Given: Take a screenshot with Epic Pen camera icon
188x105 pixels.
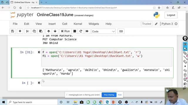Looking at the screenshot, I should pos(185,84).
